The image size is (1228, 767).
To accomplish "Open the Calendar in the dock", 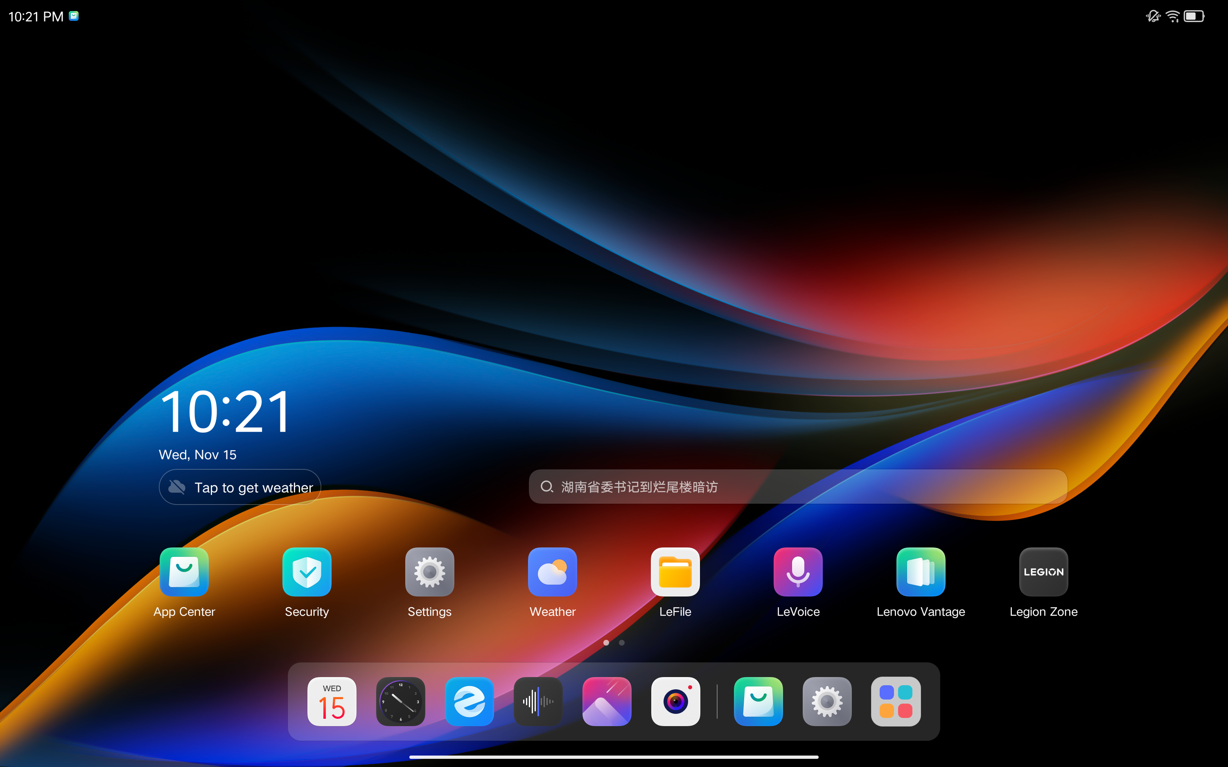I will [332, 702].
